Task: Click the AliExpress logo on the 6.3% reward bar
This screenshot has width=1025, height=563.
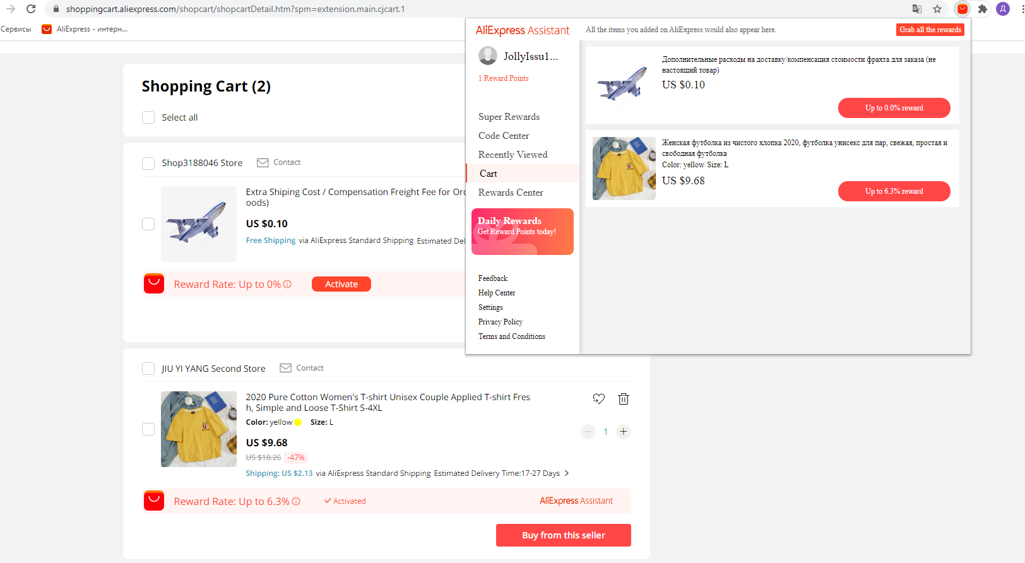Action: point(154,501)
